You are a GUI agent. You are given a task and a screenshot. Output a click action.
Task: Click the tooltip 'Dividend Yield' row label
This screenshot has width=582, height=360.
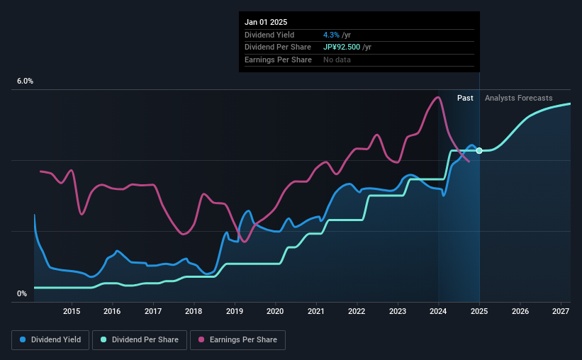pyautogui.click(x=269, y=35)
